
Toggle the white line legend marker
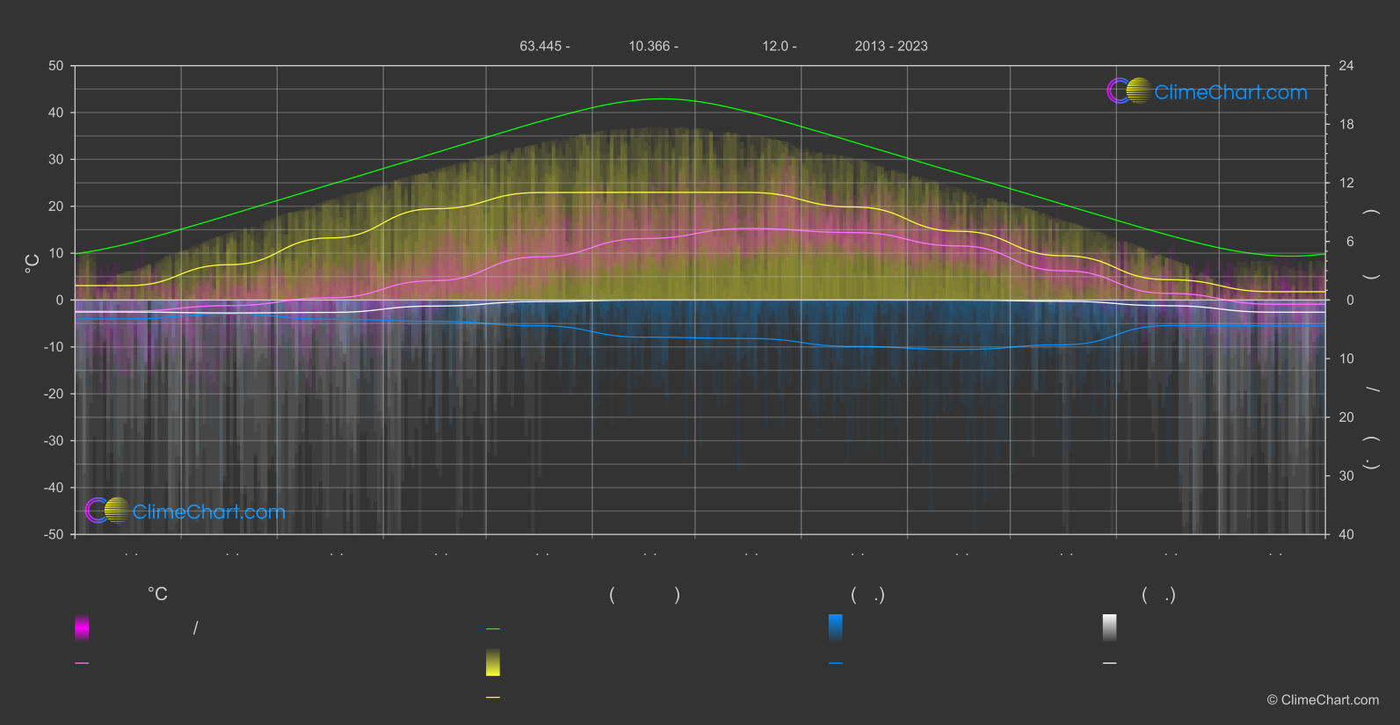click(x=1110, y=663)
